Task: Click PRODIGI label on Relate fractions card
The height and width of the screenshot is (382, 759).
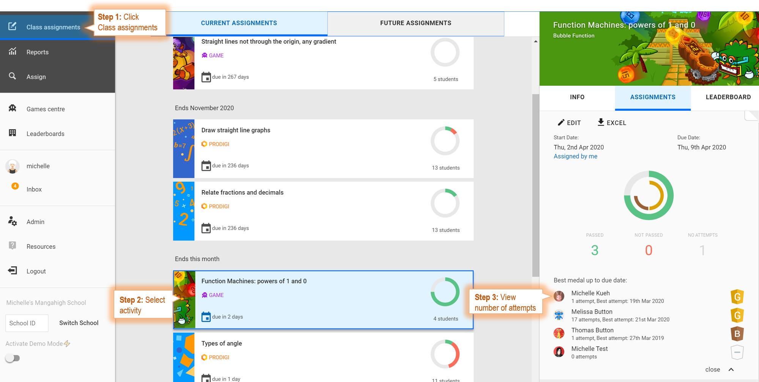Action: [219, 206]
